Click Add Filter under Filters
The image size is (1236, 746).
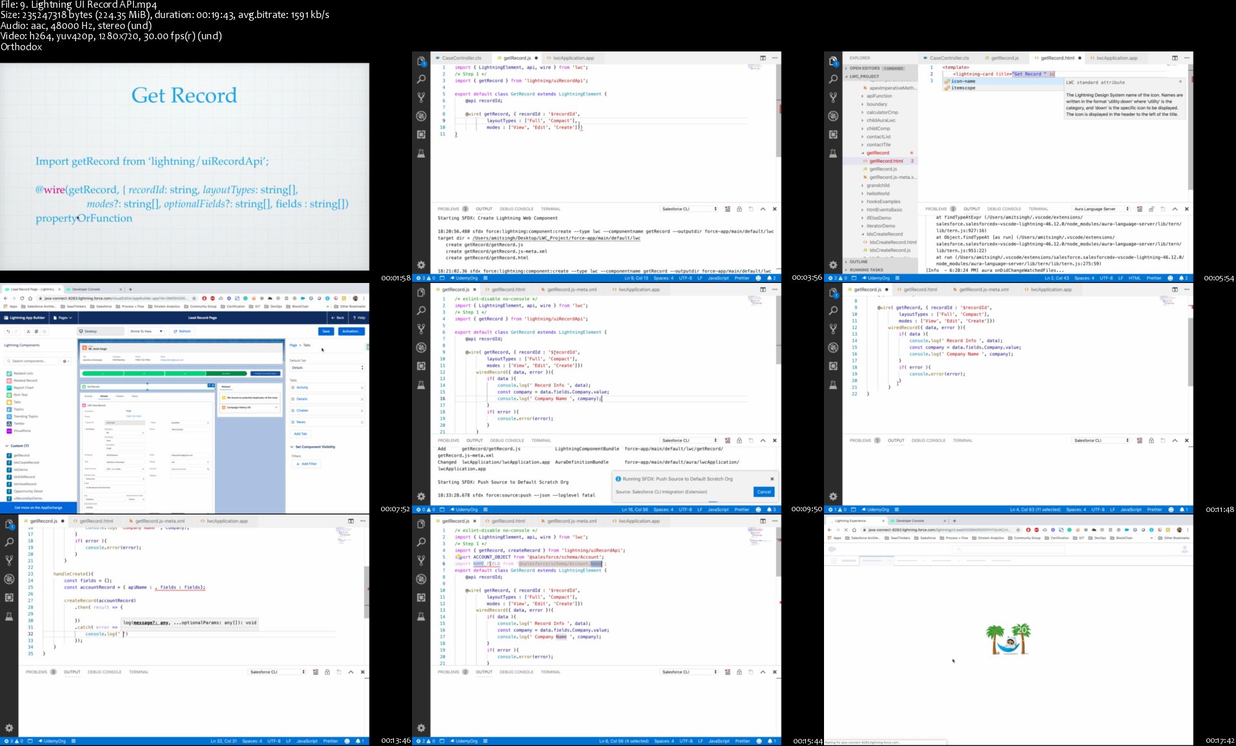click(x=308, y=464)
